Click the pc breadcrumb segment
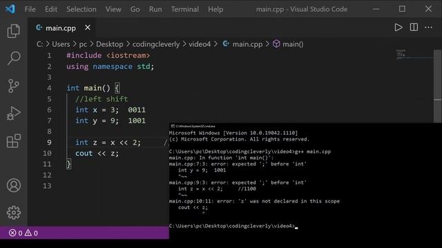 click(83, 44)
